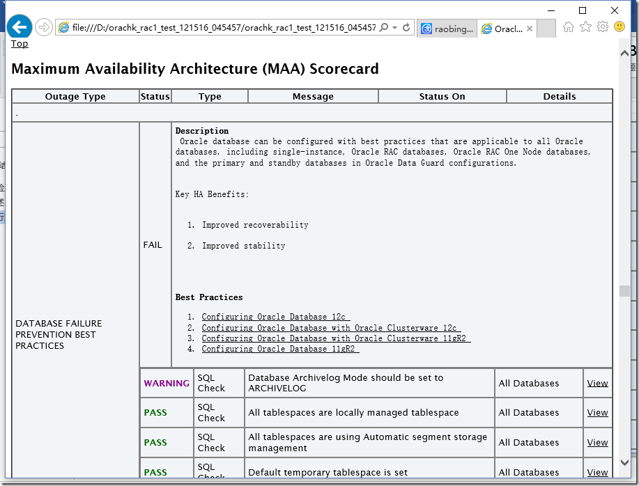This screenshot has height=486, width=639.
Task: Click the Top link to jump up
Action: (19, 43)
